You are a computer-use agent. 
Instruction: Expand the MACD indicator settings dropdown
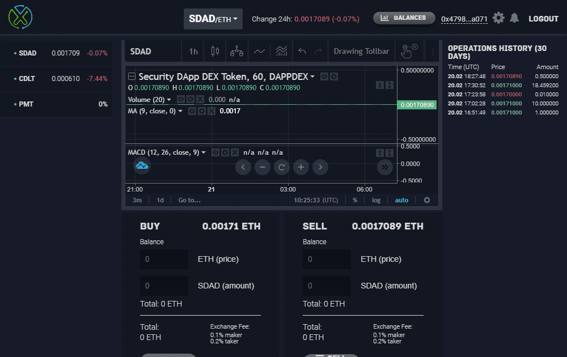coord(204,152)
